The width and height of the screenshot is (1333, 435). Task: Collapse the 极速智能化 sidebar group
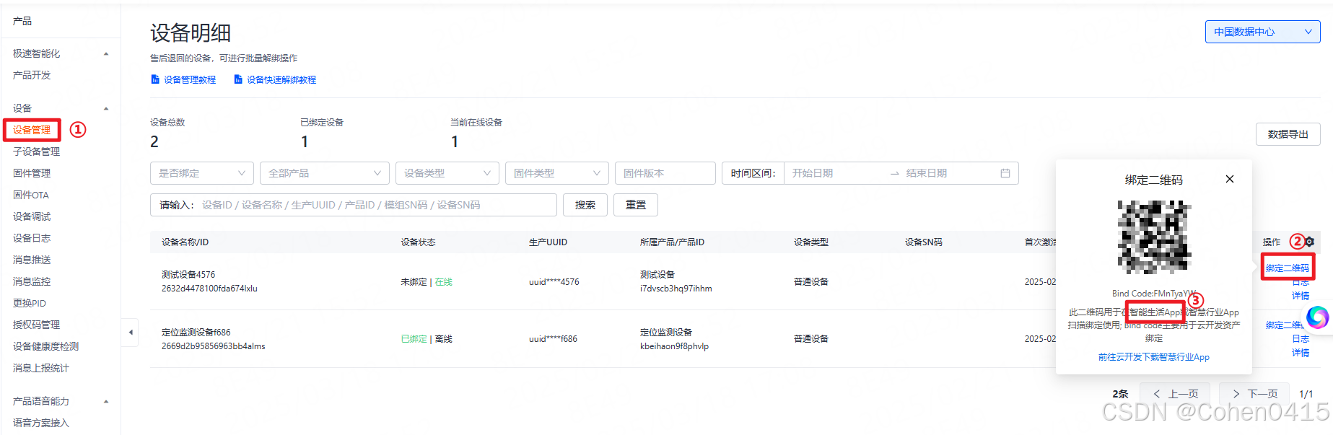click(x=106, y=54)
